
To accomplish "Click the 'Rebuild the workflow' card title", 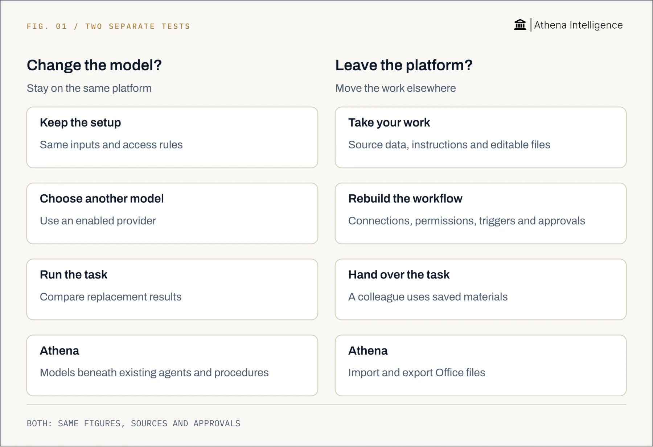I will [x=405, y=199].
